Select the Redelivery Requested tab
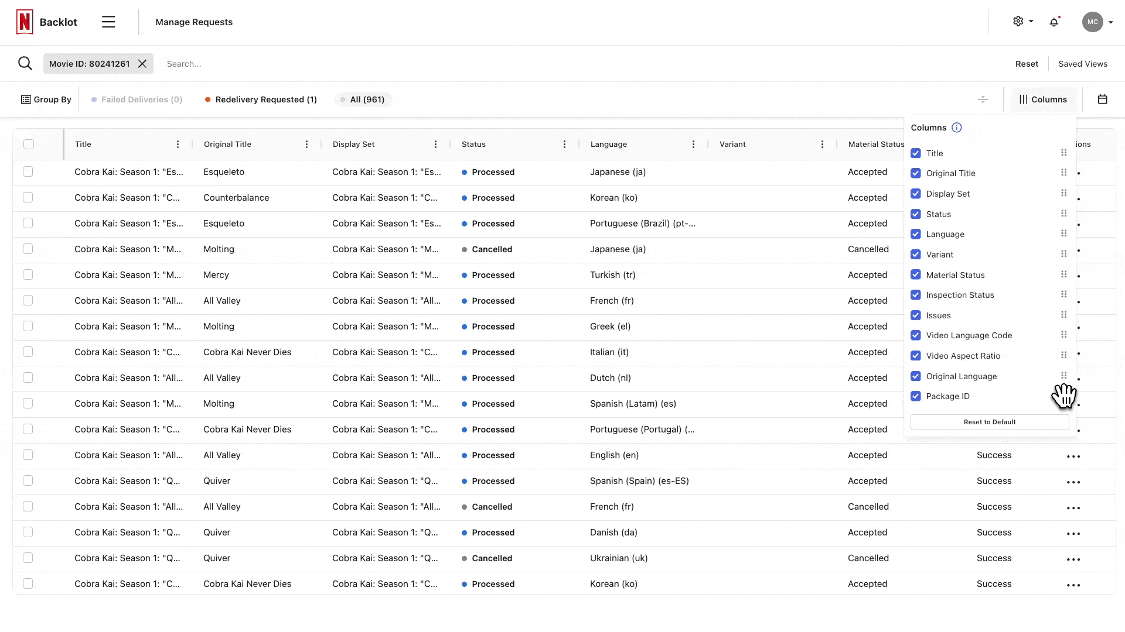The image size is (1125, 632). pyautogui.click(x=261, y=99)
